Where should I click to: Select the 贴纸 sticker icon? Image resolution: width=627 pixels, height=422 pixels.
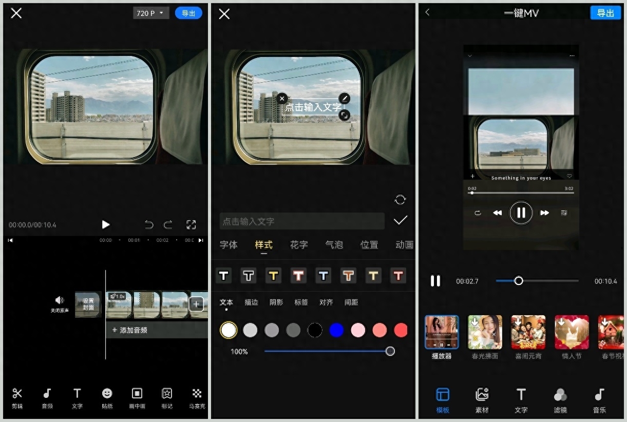coord(107,398)
